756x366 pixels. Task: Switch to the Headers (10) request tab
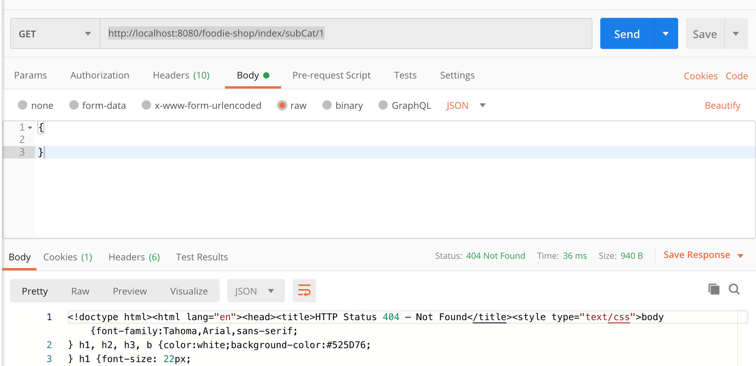click(x=181, y=75)
